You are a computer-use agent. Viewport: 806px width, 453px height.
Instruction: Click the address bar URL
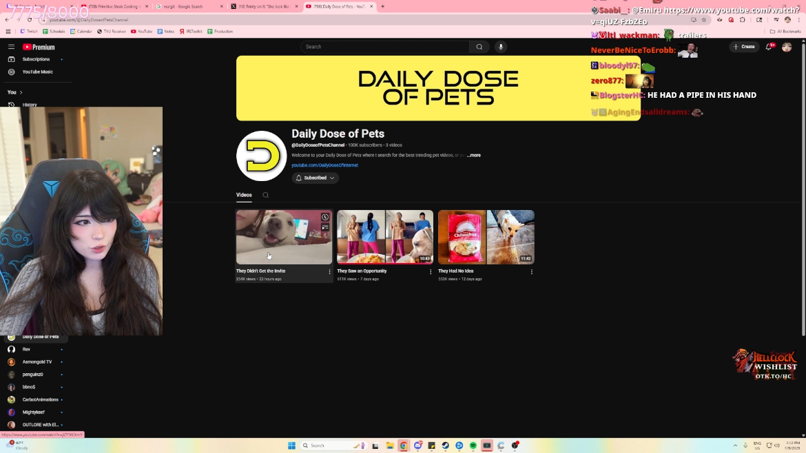88,20
